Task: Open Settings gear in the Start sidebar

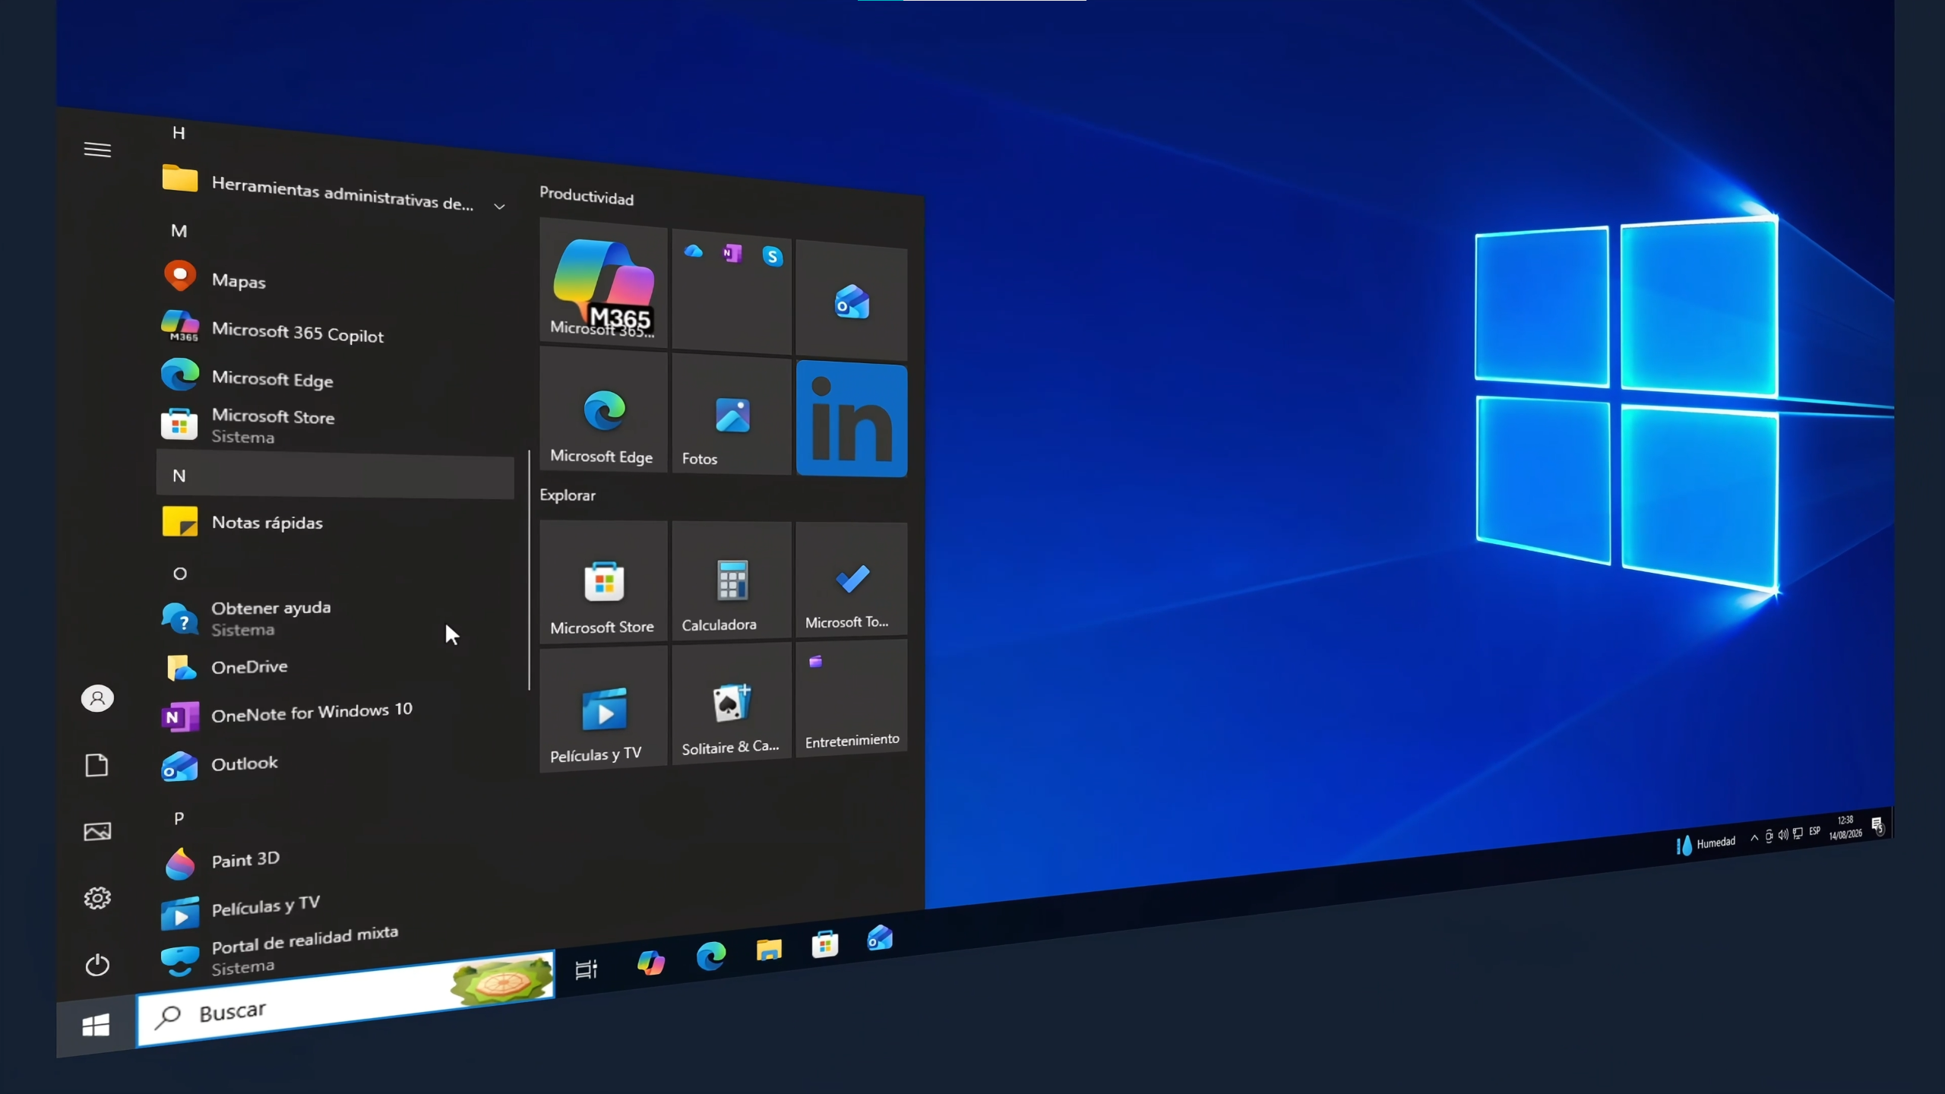Action: 97,898
